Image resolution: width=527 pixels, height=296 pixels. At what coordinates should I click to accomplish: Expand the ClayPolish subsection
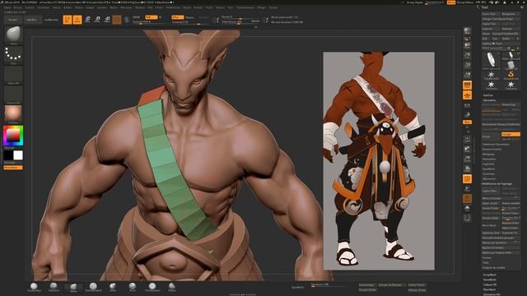pyautogui.click(x=488, y=164)
